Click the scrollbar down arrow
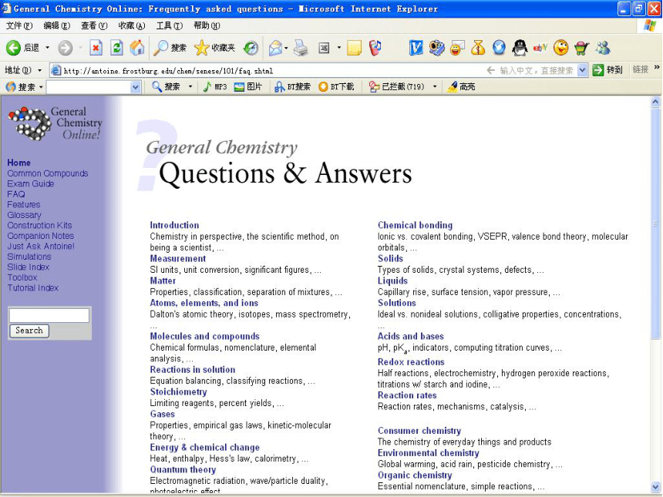Viewport: 663px width, 497px height. [655, 487]
